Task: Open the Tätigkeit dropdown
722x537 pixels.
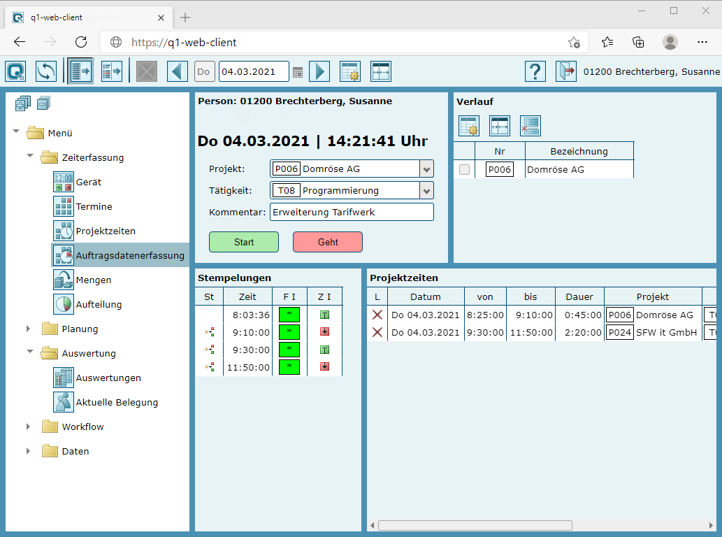Action: [426, 191]
